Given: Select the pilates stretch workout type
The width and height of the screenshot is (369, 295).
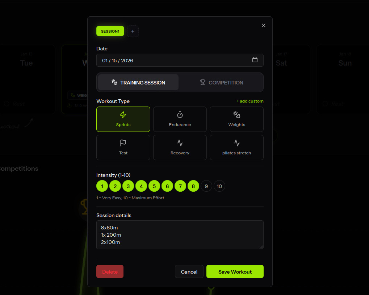Looking at the screenshot, I should pos(236,147).
